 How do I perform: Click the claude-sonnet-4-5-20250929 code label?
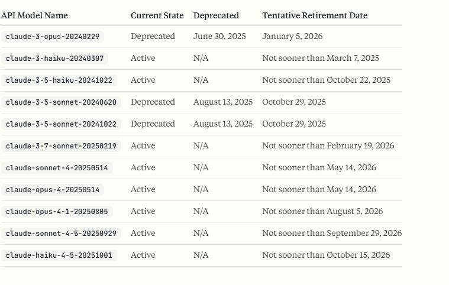click(61, 234)
